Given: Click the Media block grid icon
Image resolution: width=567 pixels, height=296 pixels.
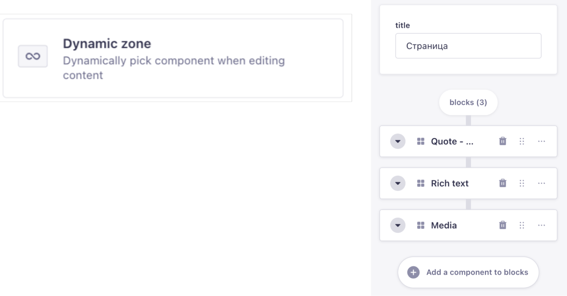Looking at the screenshot, I should [421, 225].
